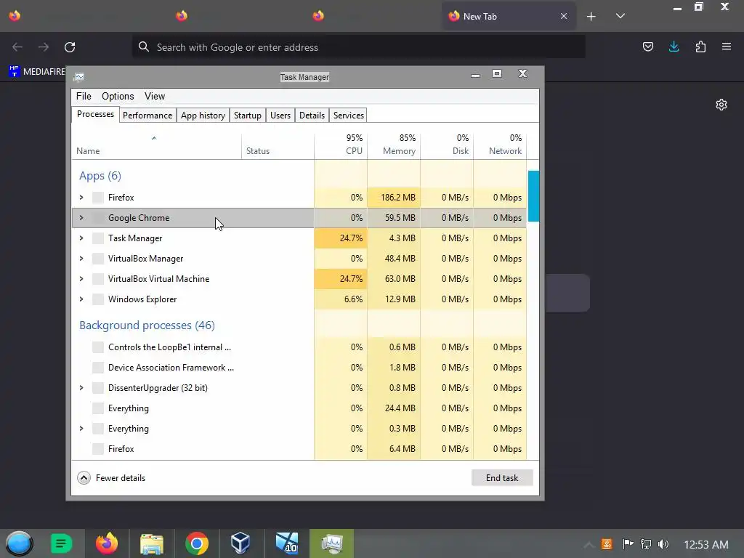
Task: Select the Processes tab
Action: click(95, 114)
